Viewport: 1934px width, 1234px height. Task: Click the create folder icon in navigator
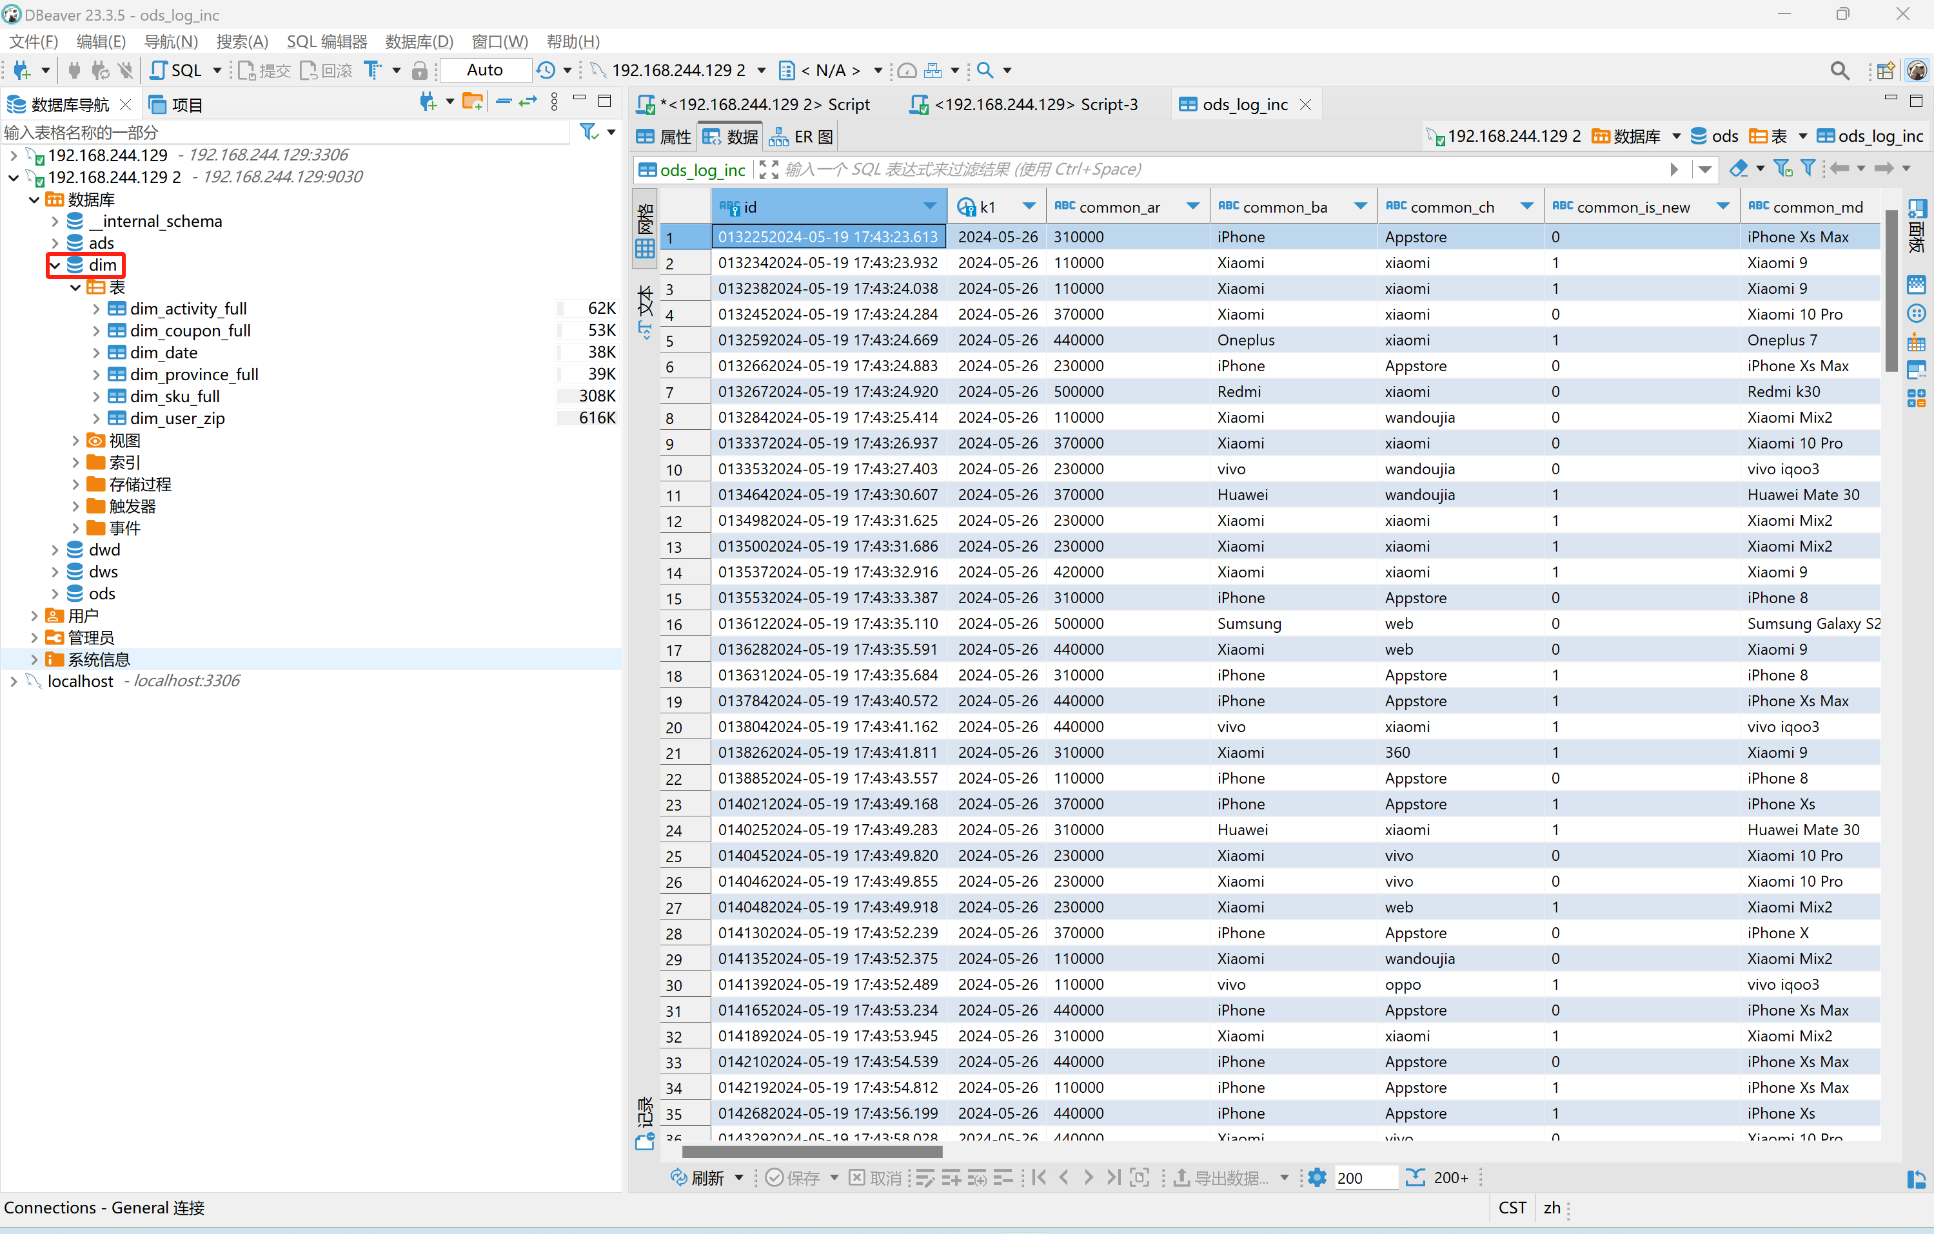click(472, 102)
